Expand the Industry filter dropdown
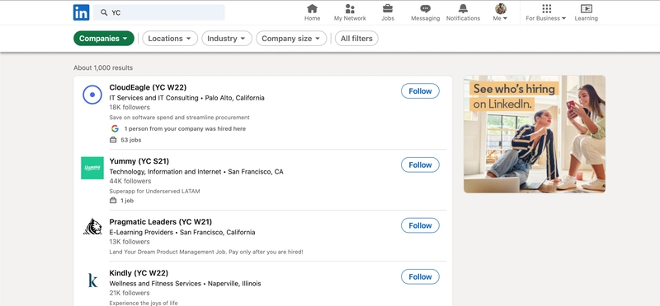 pyautogui.click(x=226, y=38)
